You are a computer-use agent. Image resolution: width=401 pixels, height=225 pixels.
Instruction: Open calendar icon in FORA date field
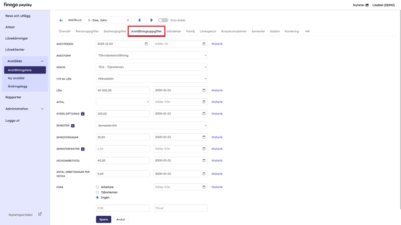(x=204, y=187)
